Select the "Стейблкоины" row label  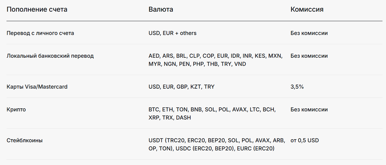25,141
